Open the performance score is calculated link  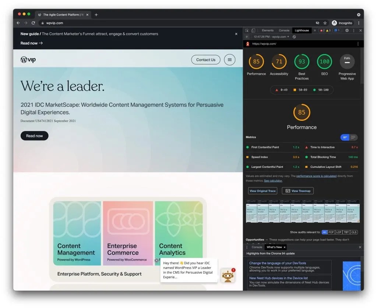point(316,176)
